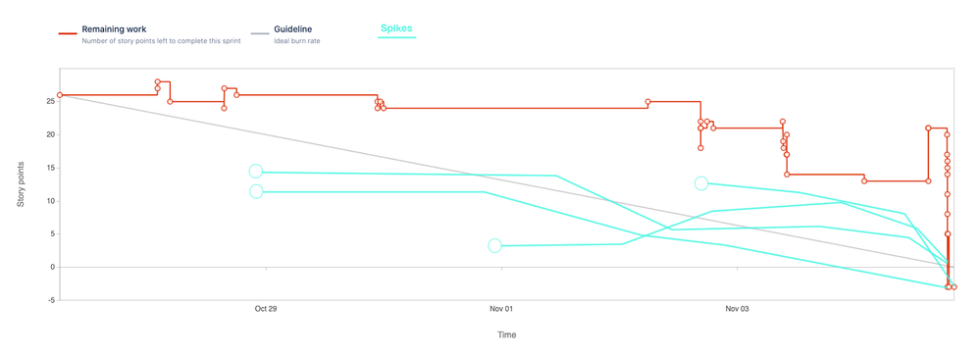
Task: Select the isolated red point at 25 before Nov 03
Action: pyautogui.click(x=648, y=101)
